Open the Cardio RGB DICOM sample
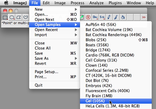Viewport: 156px width, 109px height. coord(116,55)
